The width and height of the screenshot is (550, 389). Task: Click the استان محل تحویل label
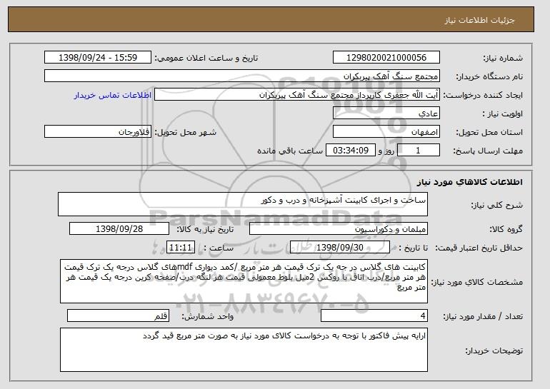(x=489, y=132)
